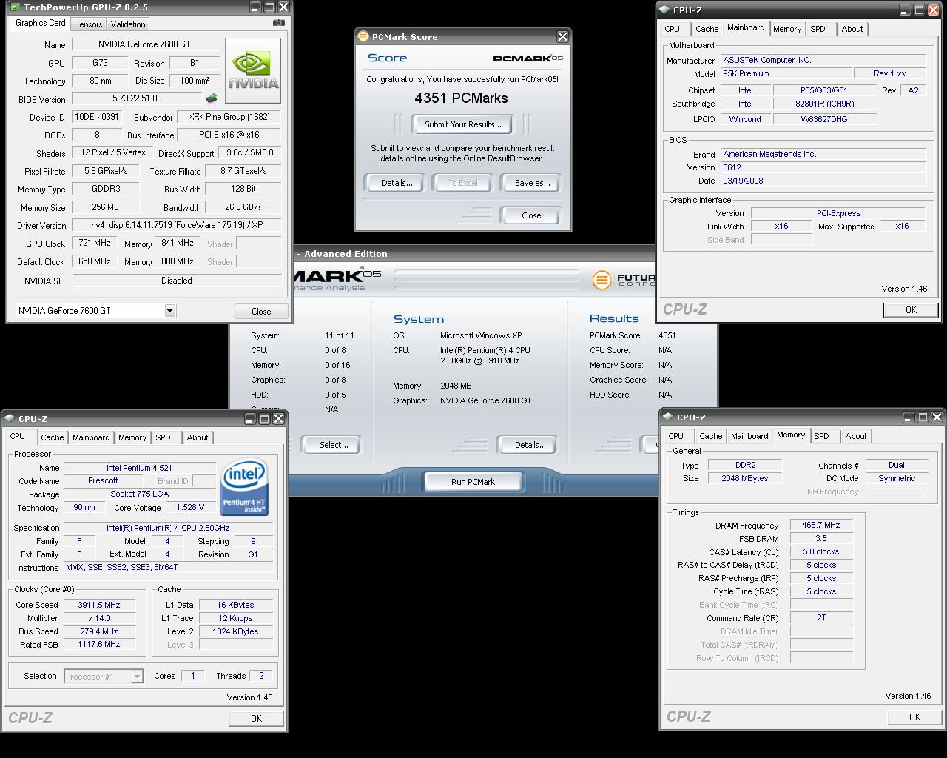This screenshot has width=947, height=758.
Task: Open the Cache tab in CPU-Z Memory window
Action: click(x=710, y=436)
